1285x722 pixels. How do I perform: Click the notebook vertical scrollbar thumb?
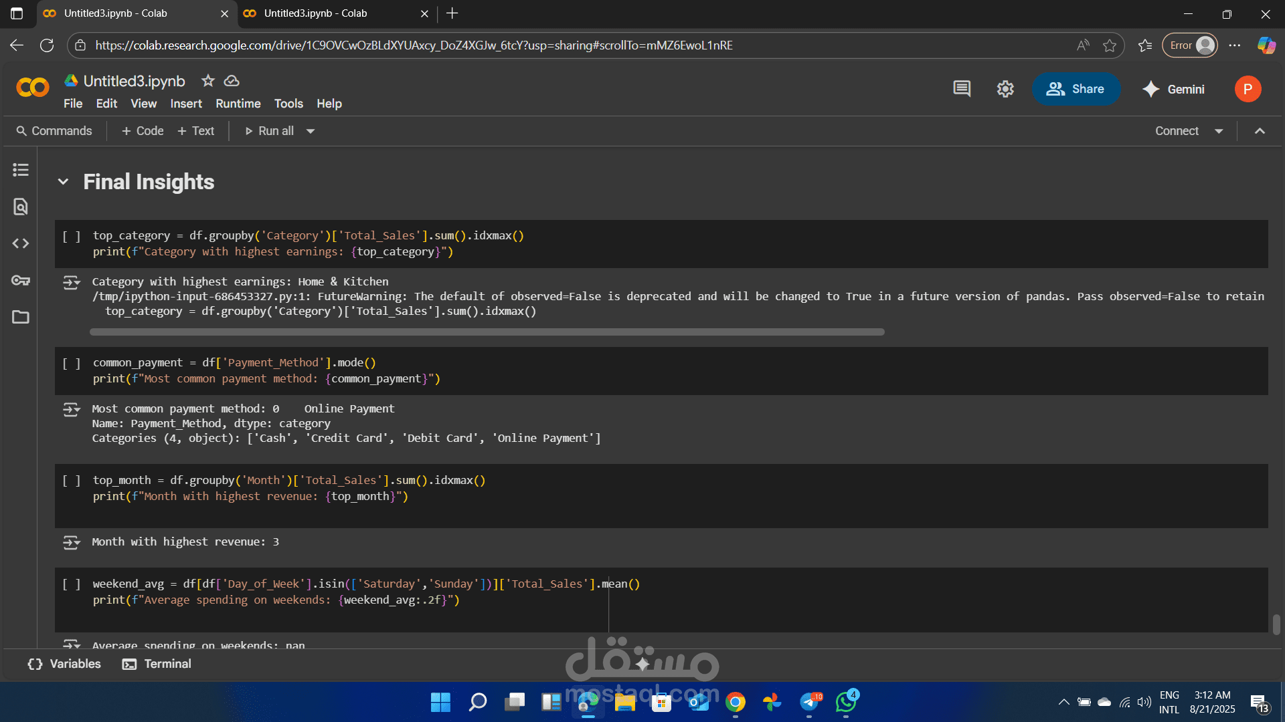point(1276,625)
